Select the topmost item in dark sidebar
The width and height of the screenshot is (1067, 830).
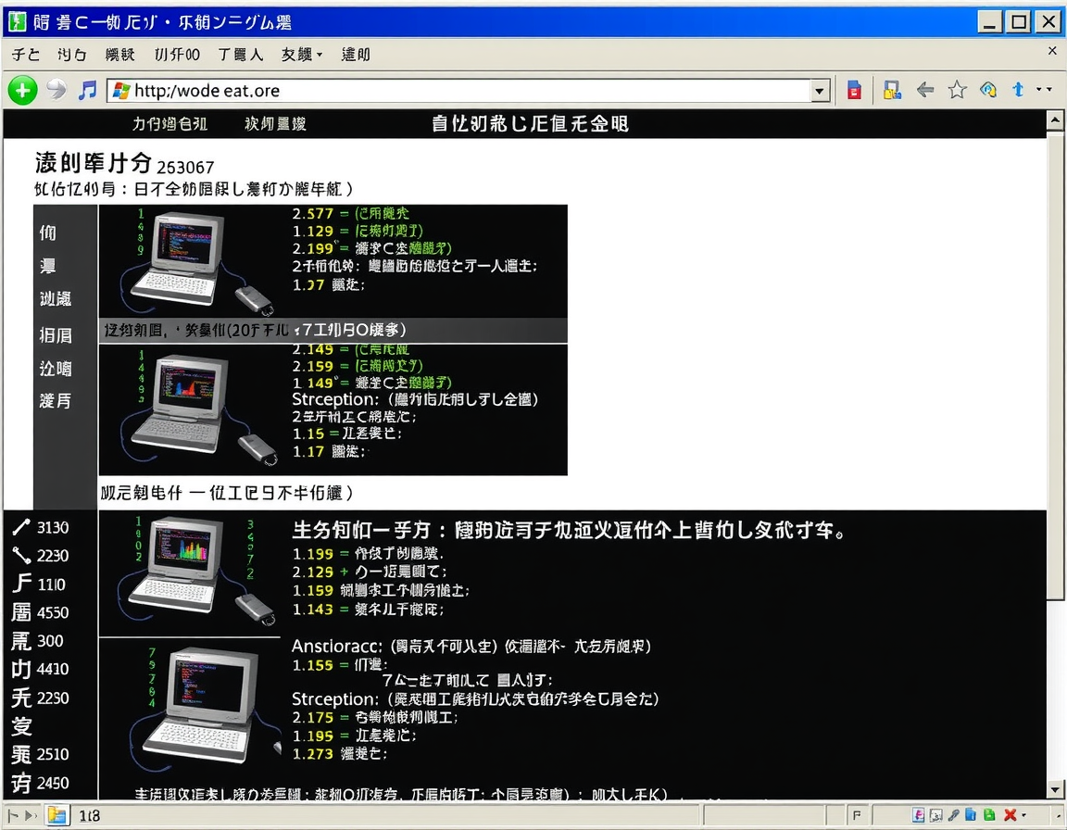click(x=47, y=233)
